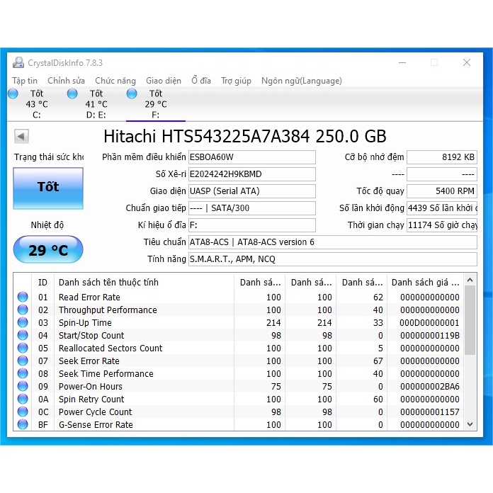Open the Chức năng menu
The width and height of the screenshot is (493, 493).
pyautogui.click(x=115, y=81)
